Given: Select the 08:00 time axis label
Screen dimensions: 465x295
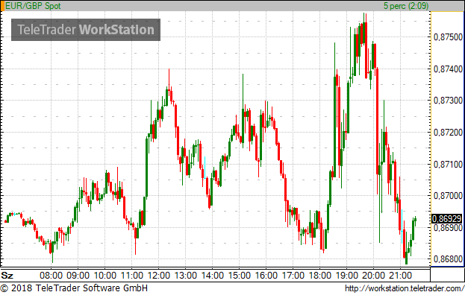Looking at the screenshot, I should [x=51, y=276].
